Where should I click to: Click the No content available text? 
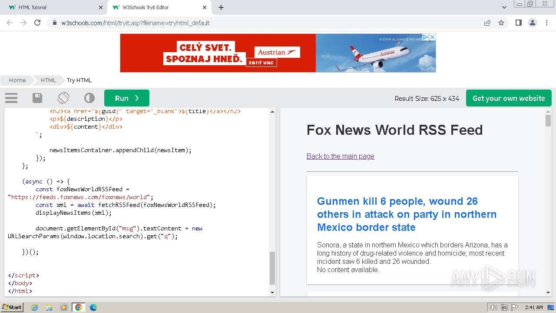point(348,270)
